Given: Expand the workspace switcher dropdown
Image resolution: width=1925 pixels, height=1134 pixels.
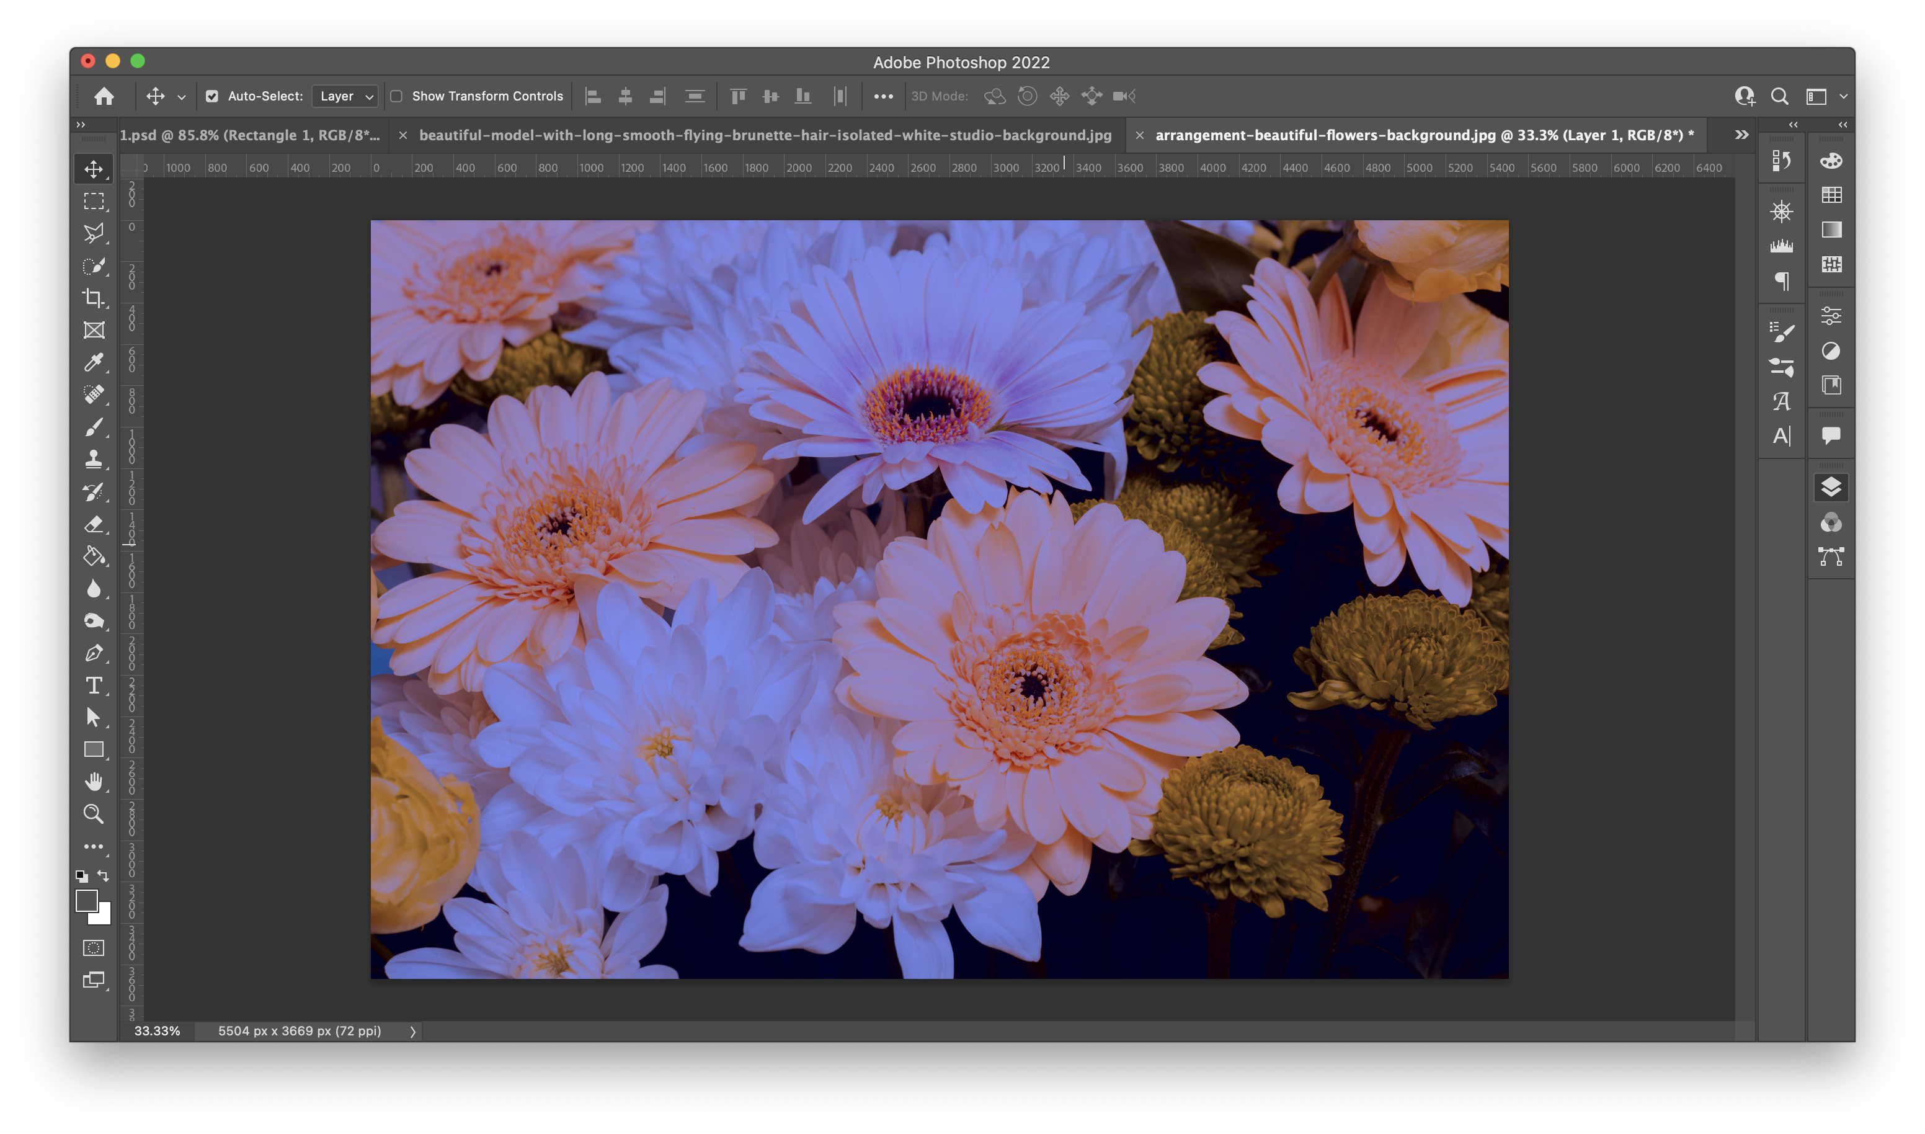Looking at the screenshot, I should coord(1843,96).
